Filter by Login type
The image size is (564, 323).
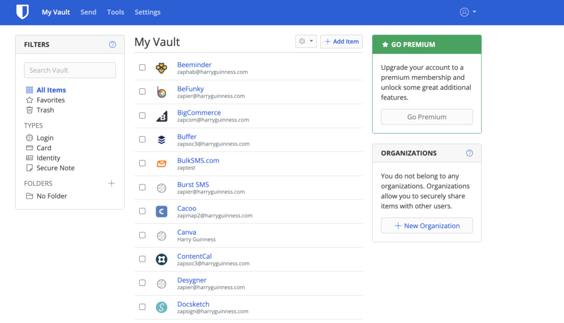coord(45,138)
